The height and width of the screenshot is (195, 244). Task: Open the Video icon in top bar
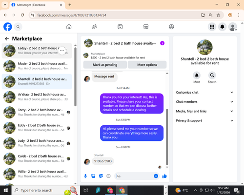pyautogui.click(x=120, y=27)
